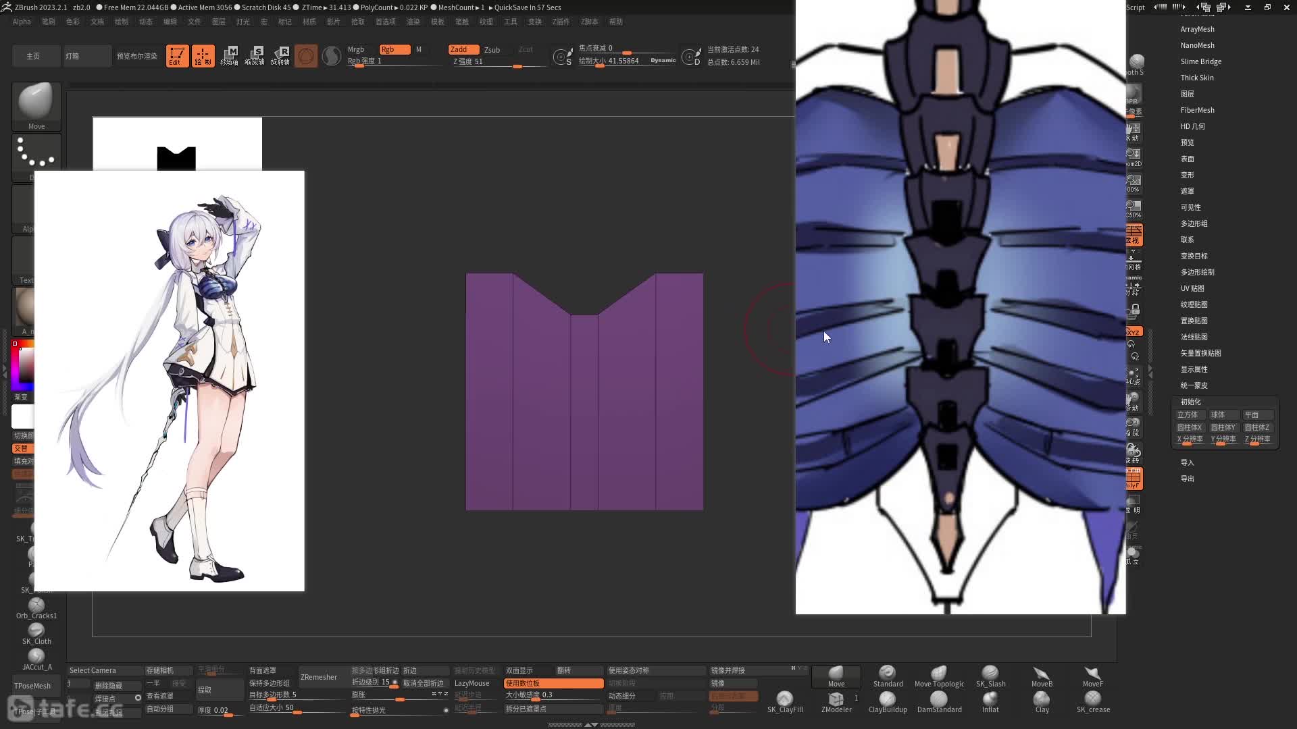The image size is (1297, 729).
Task: Select the SK_Cloth brush
Action: click(x=36, y=634)
